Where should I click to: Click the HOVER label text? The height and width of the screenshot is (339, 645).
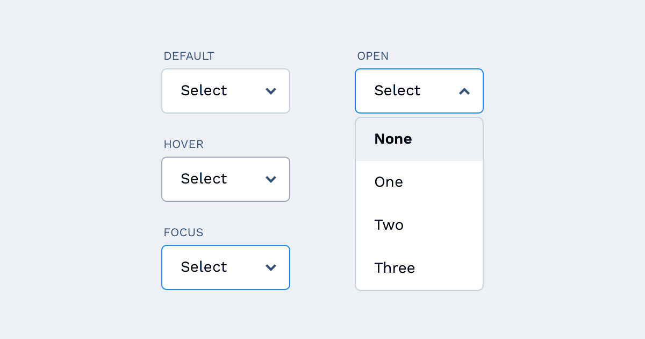(183, 144)
